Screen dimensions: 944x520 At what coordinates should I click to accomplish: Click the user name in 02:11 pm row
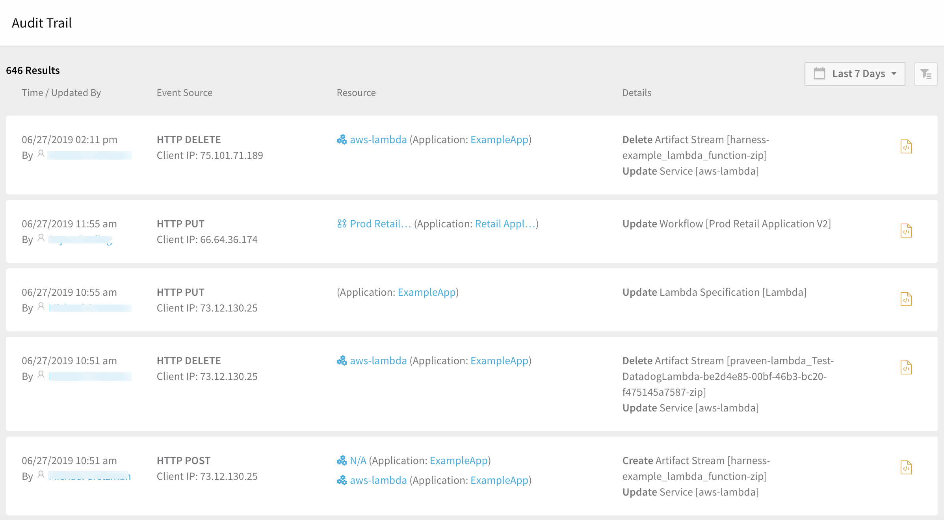point(90,155)
